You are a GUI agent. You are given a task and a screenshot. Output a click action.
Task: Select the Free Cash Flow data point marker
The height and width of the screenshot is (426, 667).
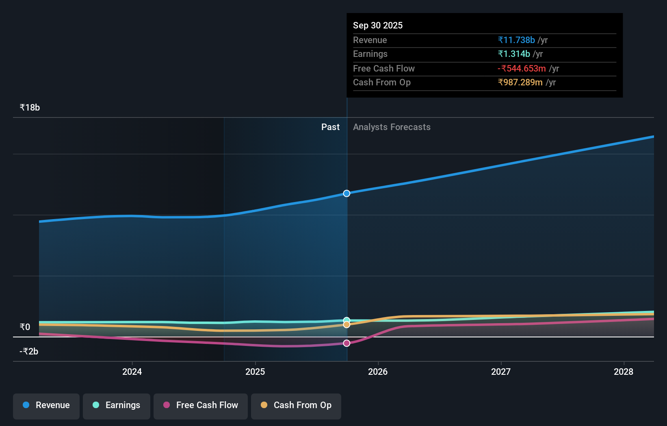pos(346,343)
